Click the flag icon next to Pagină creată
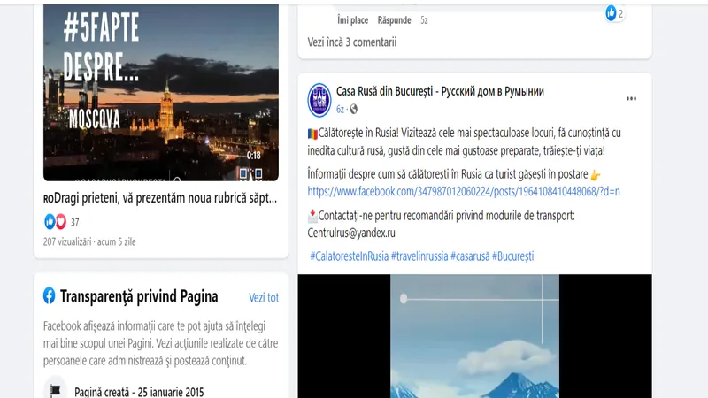This screenshot has width=708, height=398. 56,391
